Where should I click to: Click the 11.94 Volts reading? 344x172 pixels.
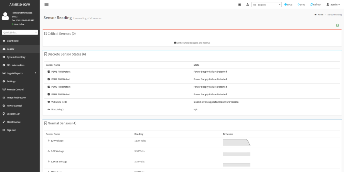pyautogui.click(x=140, y=141)
